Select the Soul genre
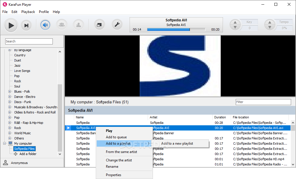Viewport: 296px width, 179px height. 17,86
